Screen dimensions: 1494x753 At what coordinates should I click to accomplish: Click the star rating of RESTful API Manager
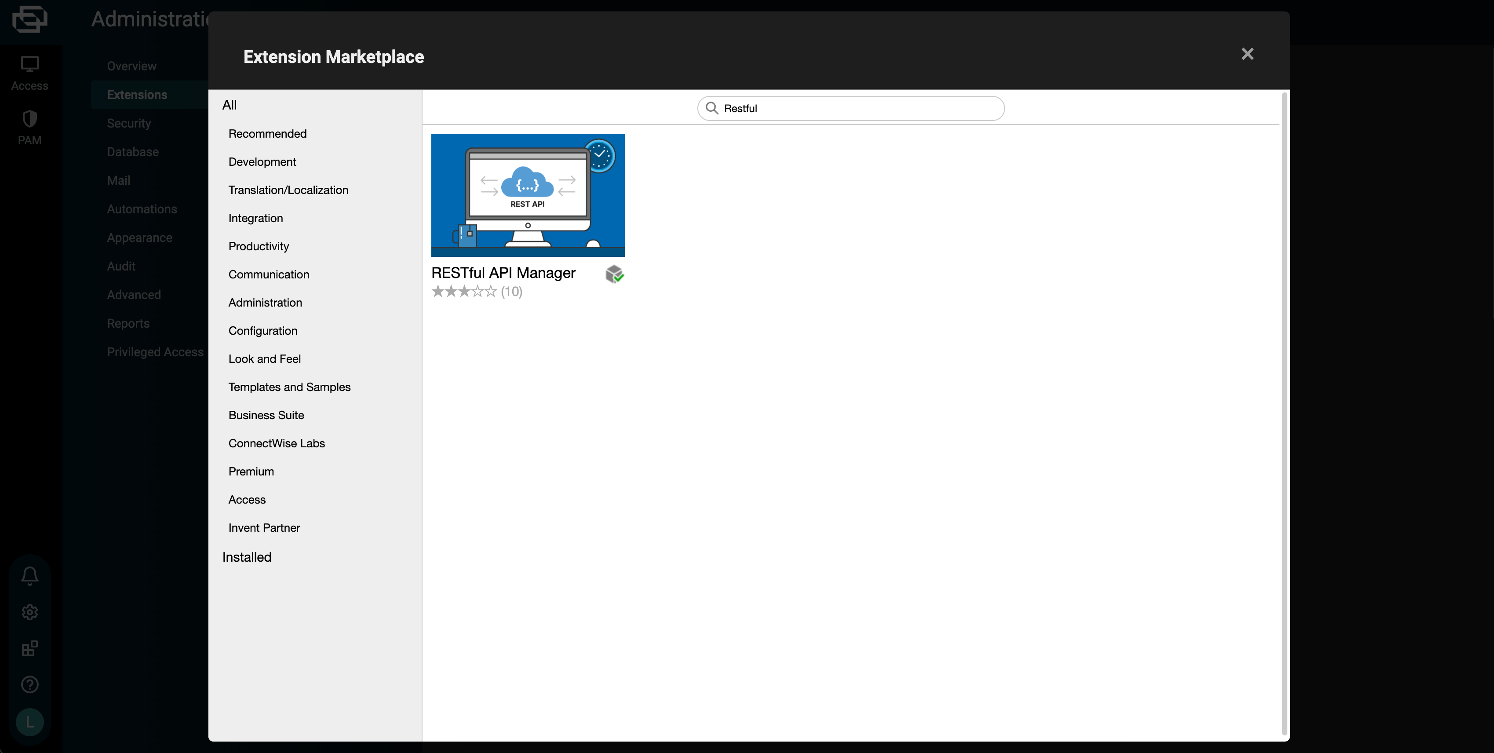(x=464, y=291)
